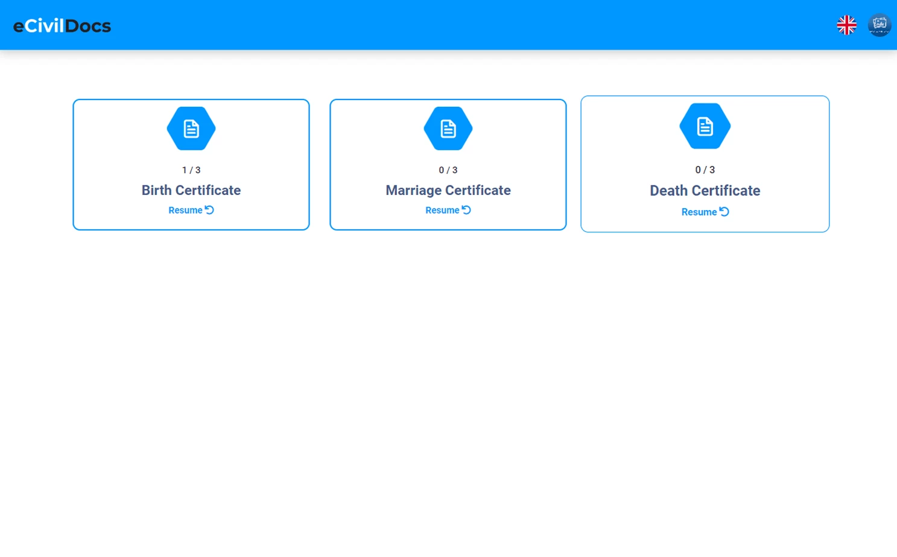Open the UK flag language selector
The image size is (897, 557).
tap(846, 25)
